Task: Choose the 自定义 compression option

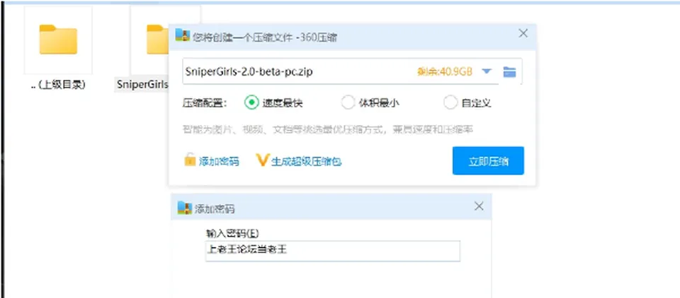Action: click(450, 103)
